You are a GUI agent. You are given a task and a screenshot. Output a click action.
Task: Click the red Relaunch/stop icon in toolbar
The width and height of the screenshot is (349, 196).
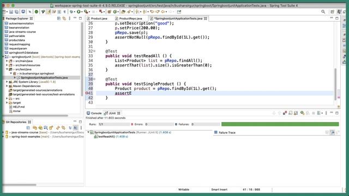pyautogui.click(x=100, y=11)
